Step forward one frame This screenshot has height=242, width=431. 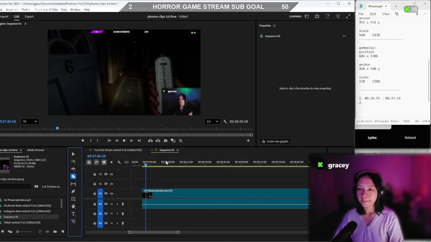click(x=131, y=140)
